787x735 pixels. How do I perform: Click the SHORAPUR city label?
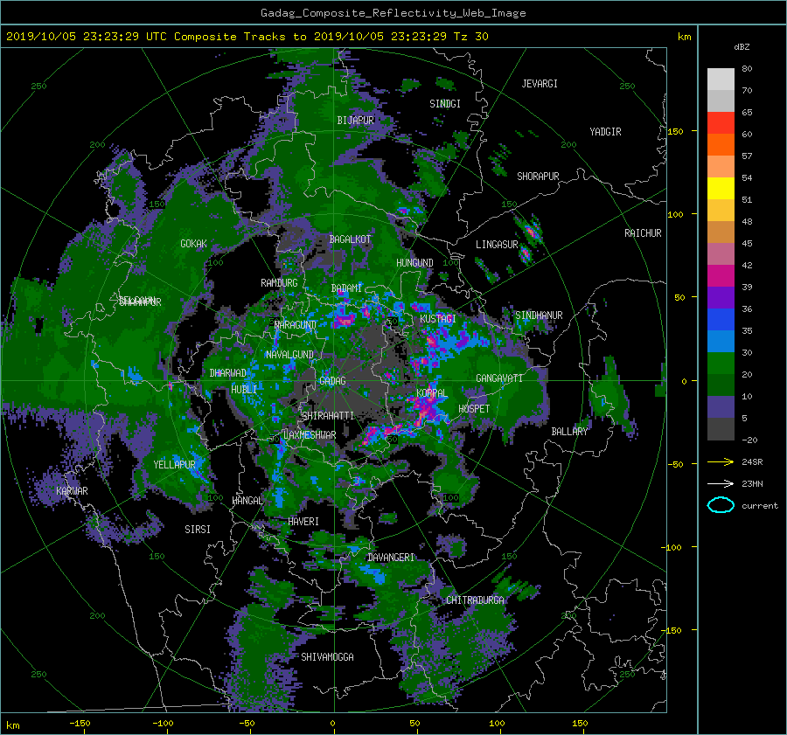click(538, 177)
